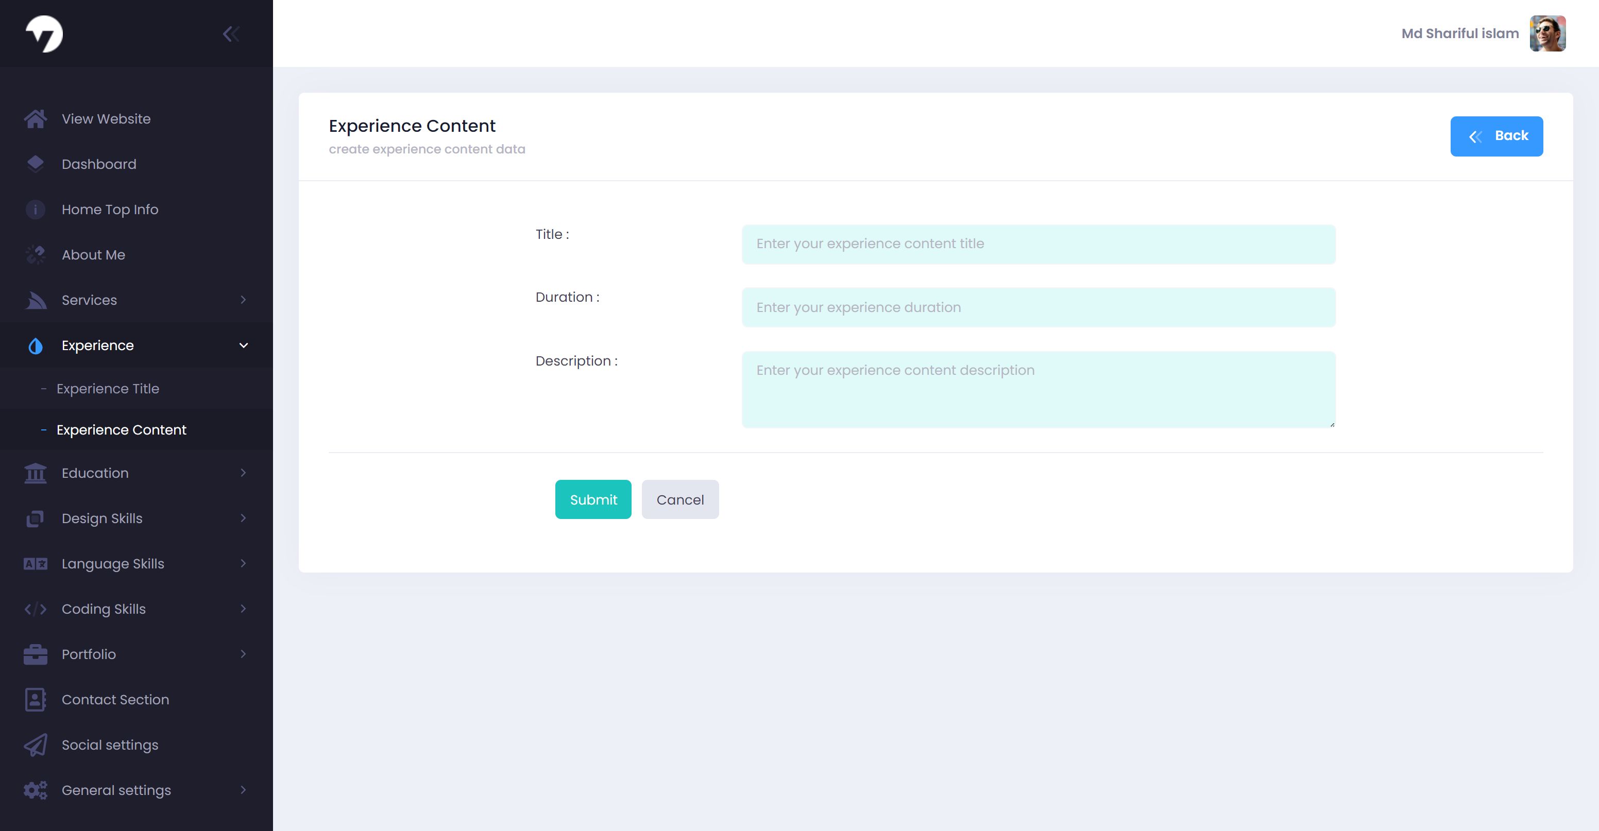This screenshot has width=1599, height=831.
Task: Collapse the Experience menu chevron
Action: click(x=243, y=345)
